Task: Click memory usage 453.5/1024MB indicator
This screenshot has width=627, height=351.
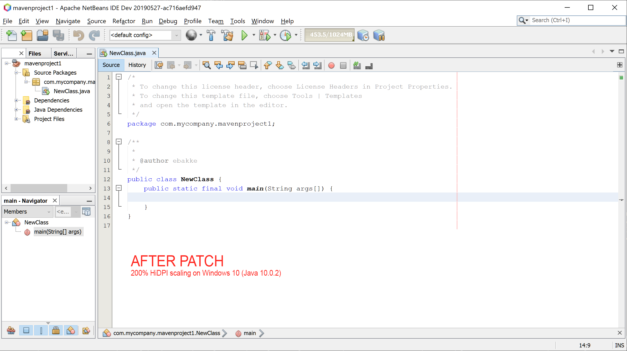Action: pyautogui.click(x=329, y=35)
